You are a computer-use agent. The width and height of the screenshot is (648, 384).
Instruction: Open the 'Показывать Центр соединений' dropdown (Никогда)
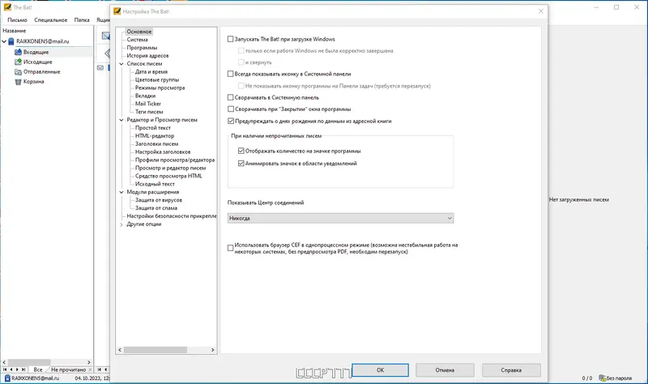pyautogui.click(x=340, y=218)
